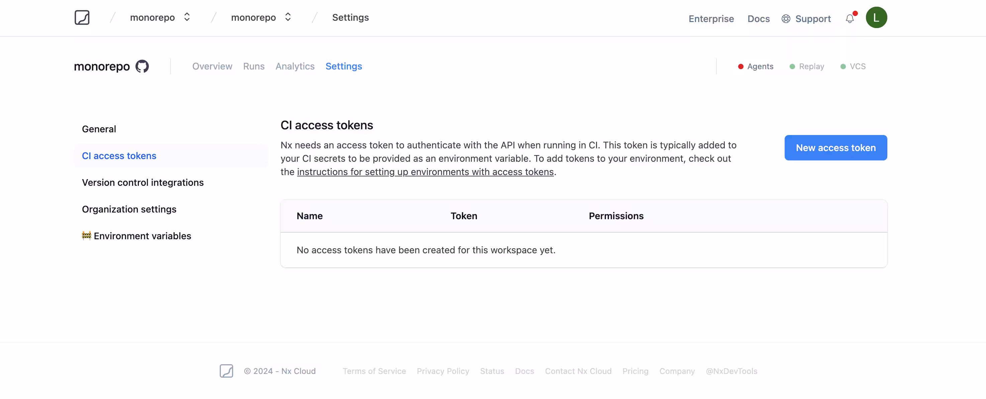Screen dimensions: 986x399
Task: Open Status footer link
Action: (x=492, y=371)
